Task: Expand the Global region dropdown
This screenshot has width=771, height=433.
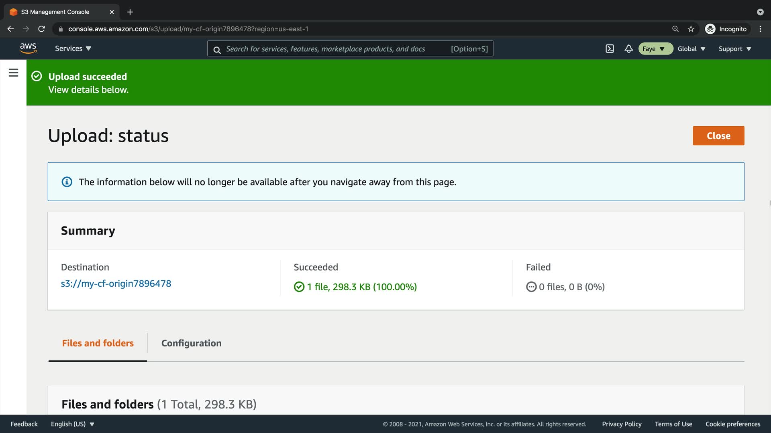Action: [691, 49]
